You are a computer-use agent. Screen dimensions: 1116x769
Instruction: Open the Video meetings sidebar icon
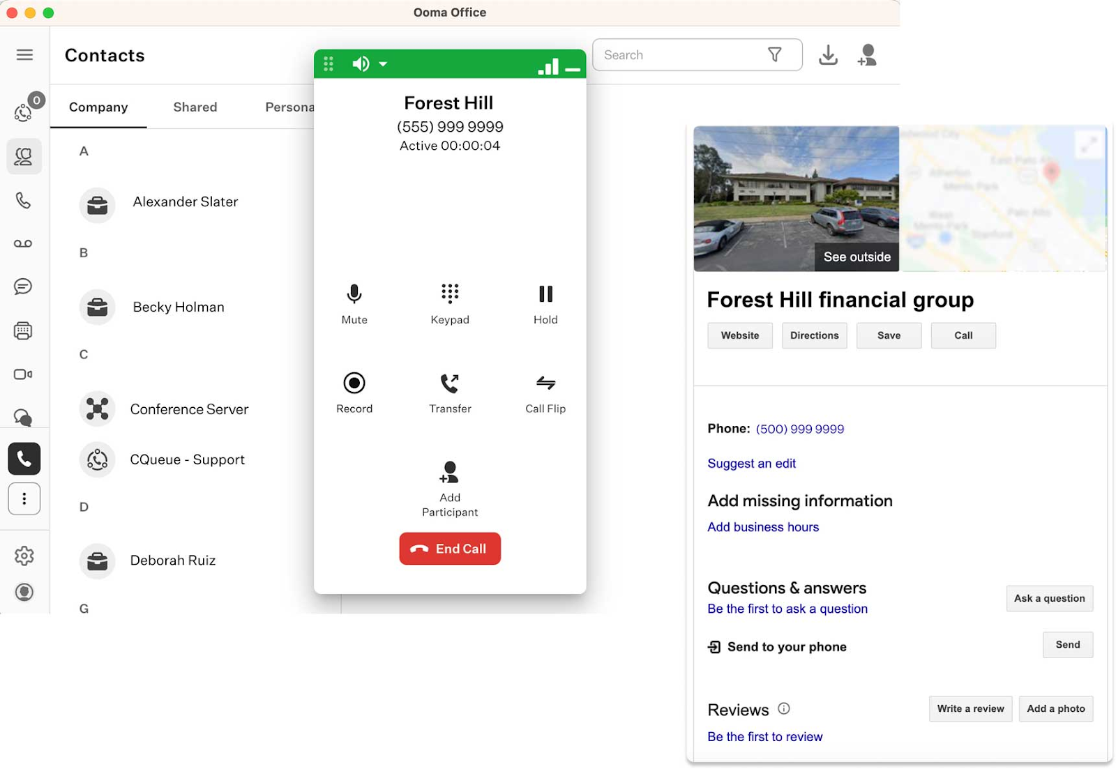coord(23,374)
